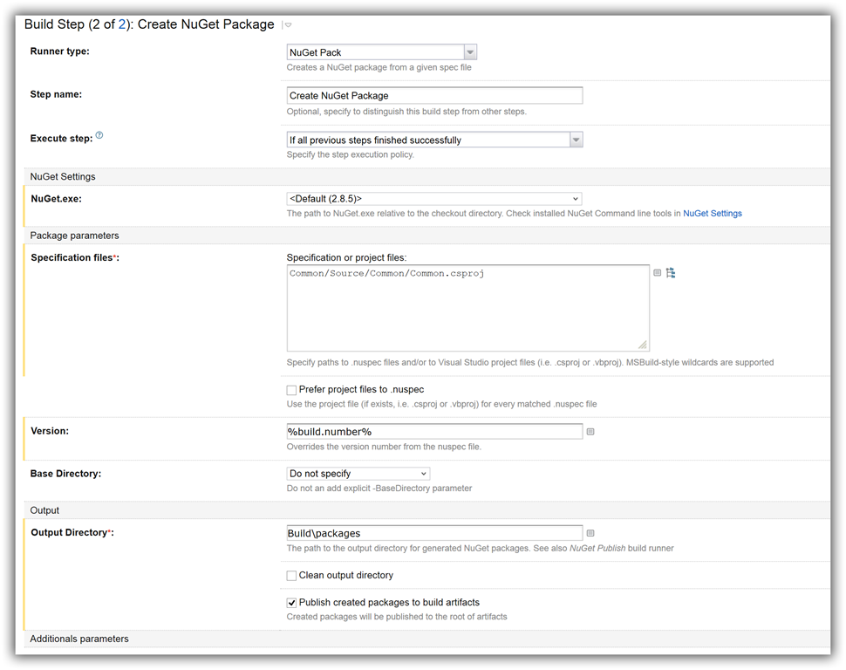Click parameter list icon beside specification files

(x=657, y=273)
